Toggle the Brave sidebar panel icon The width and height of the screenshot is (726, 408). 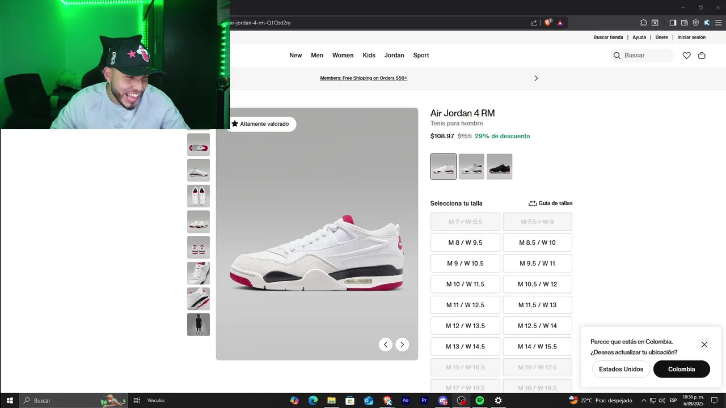(673, 23)
